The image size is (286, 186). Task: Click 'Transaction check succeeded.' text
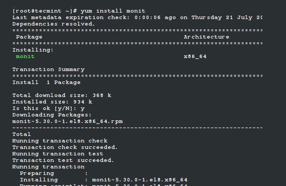pos(65,147)
